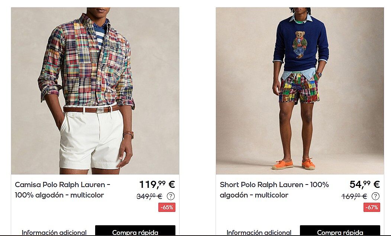Click Compra rápida for the Short

[x=340, y=231]
